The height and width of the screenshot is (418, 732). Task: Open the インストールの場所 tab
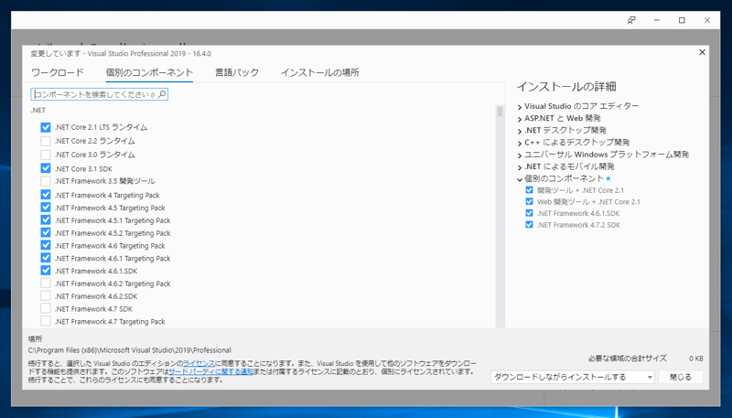[319, 73]
